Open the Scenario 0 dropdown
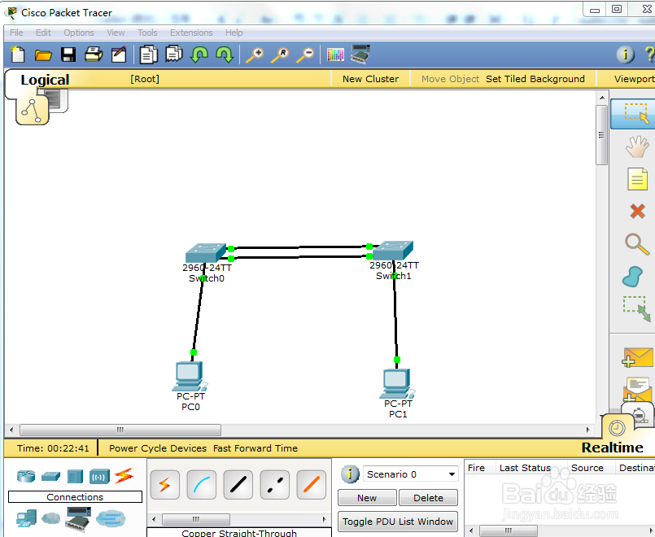Screen dimensions: 655x537 tap(411, 474)
